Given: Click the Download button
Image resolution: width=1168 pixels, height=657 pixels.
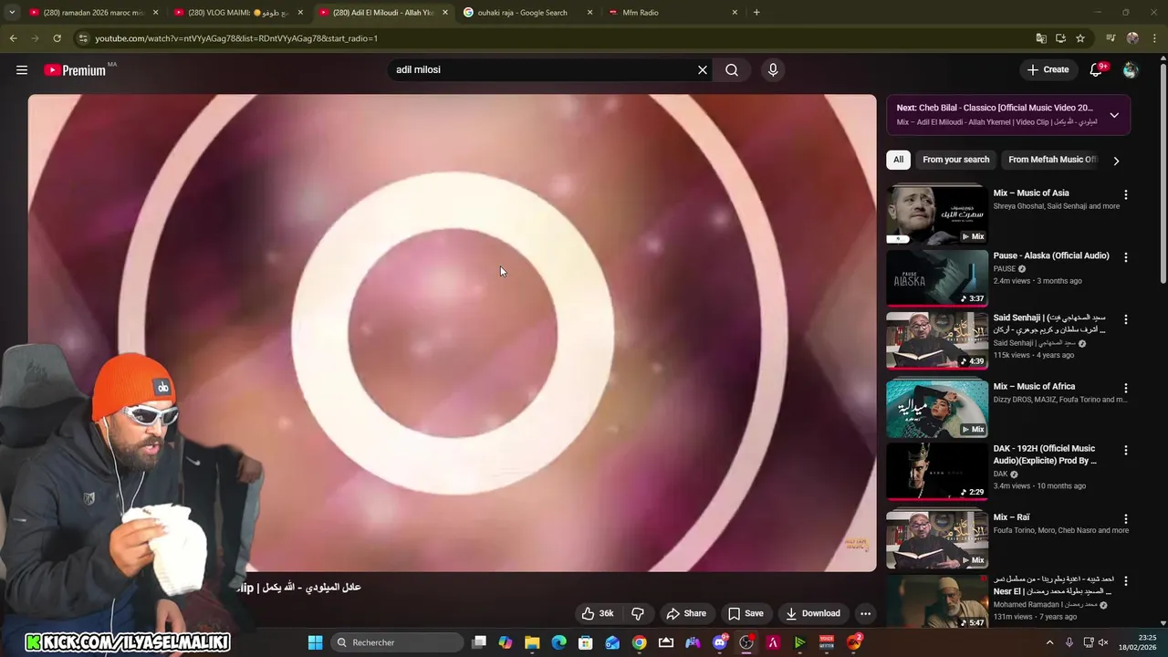Looking at the screenshot, I should point(813,613).
